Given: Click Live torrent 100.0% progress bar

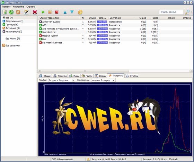Looking at the screenshot, I should tap(102, 39).
